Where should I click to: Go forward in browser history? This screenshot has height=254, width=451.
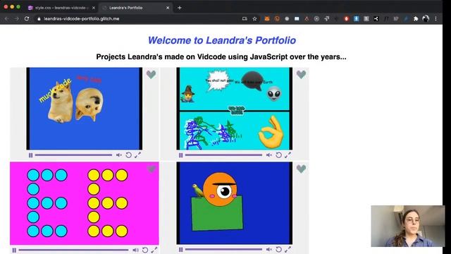coord(16,19)
